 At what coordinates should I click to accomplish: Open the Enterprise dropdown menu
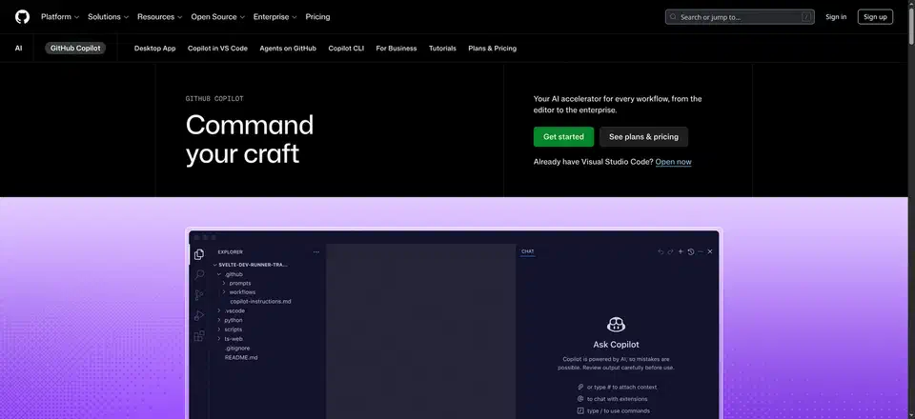click(x=274, y=17)
